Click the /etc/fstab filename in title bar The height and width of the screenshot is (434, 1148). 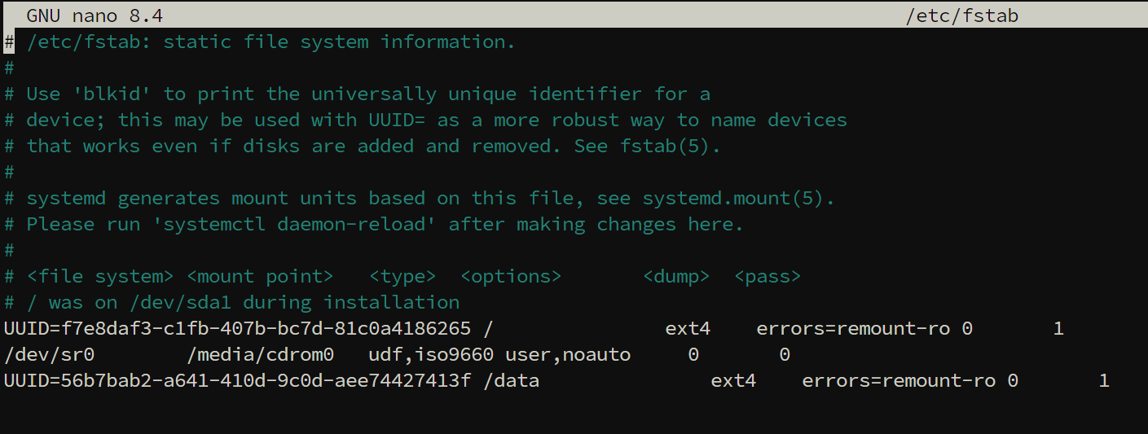click(961, 15)
